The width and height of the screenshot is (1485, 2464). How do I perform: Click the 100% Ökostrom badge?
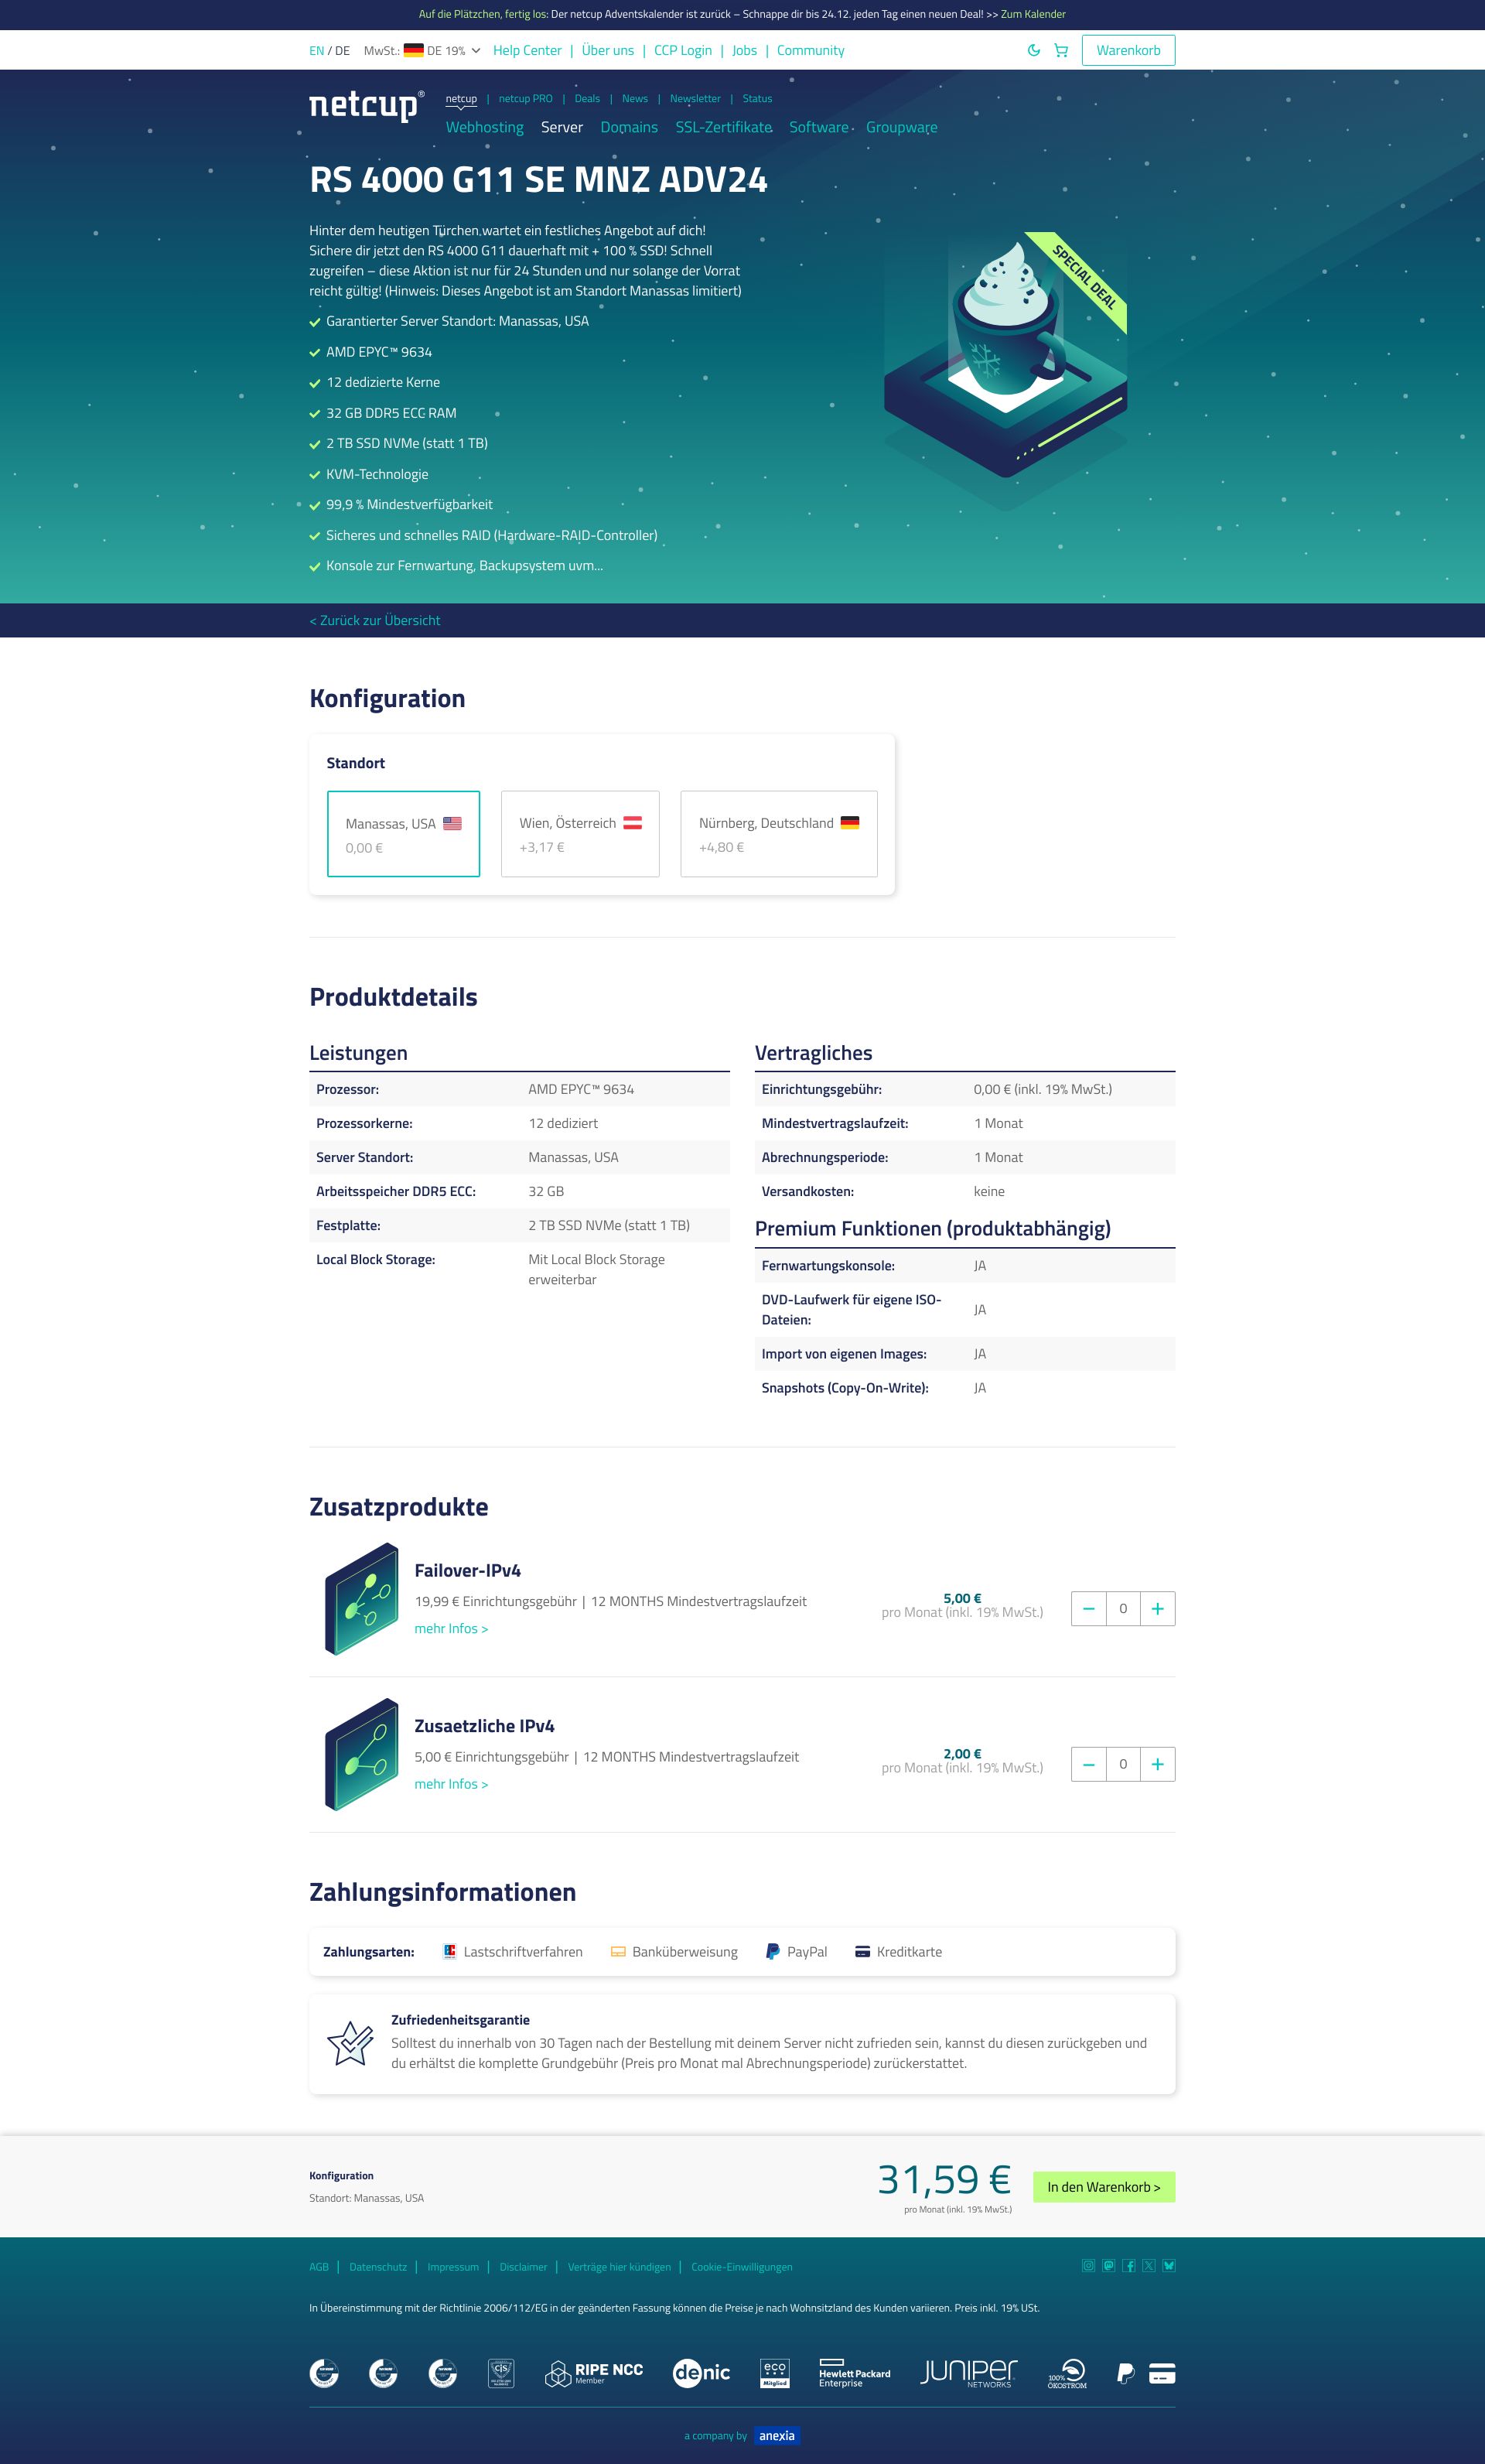1067,2373
